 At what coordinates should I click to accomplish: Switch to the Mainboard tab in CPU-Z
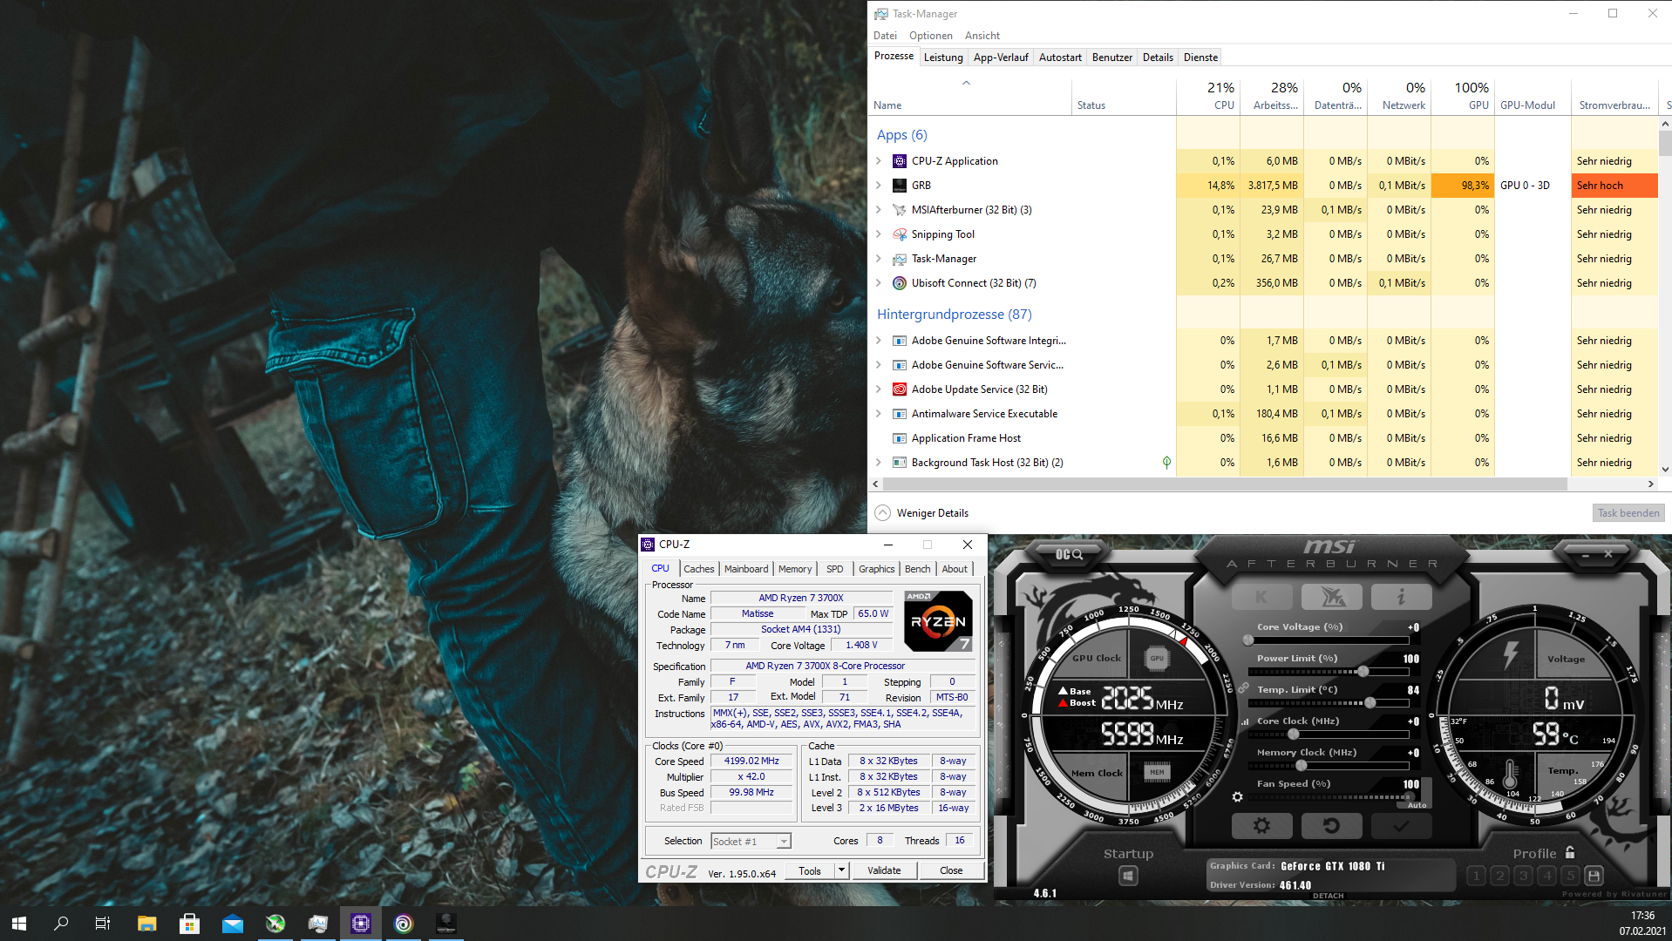746,569
